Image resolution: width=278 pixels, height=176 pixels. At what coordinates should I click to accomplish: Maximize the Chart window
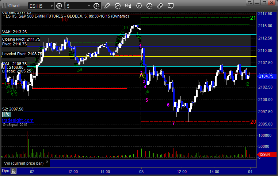(x=264, y=3)
